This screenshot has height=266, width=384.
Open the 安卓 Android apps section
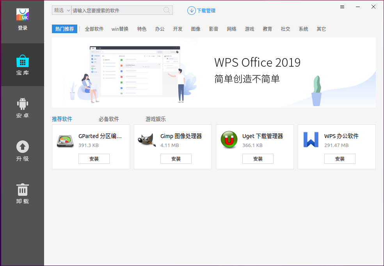(x=23, y=108)
